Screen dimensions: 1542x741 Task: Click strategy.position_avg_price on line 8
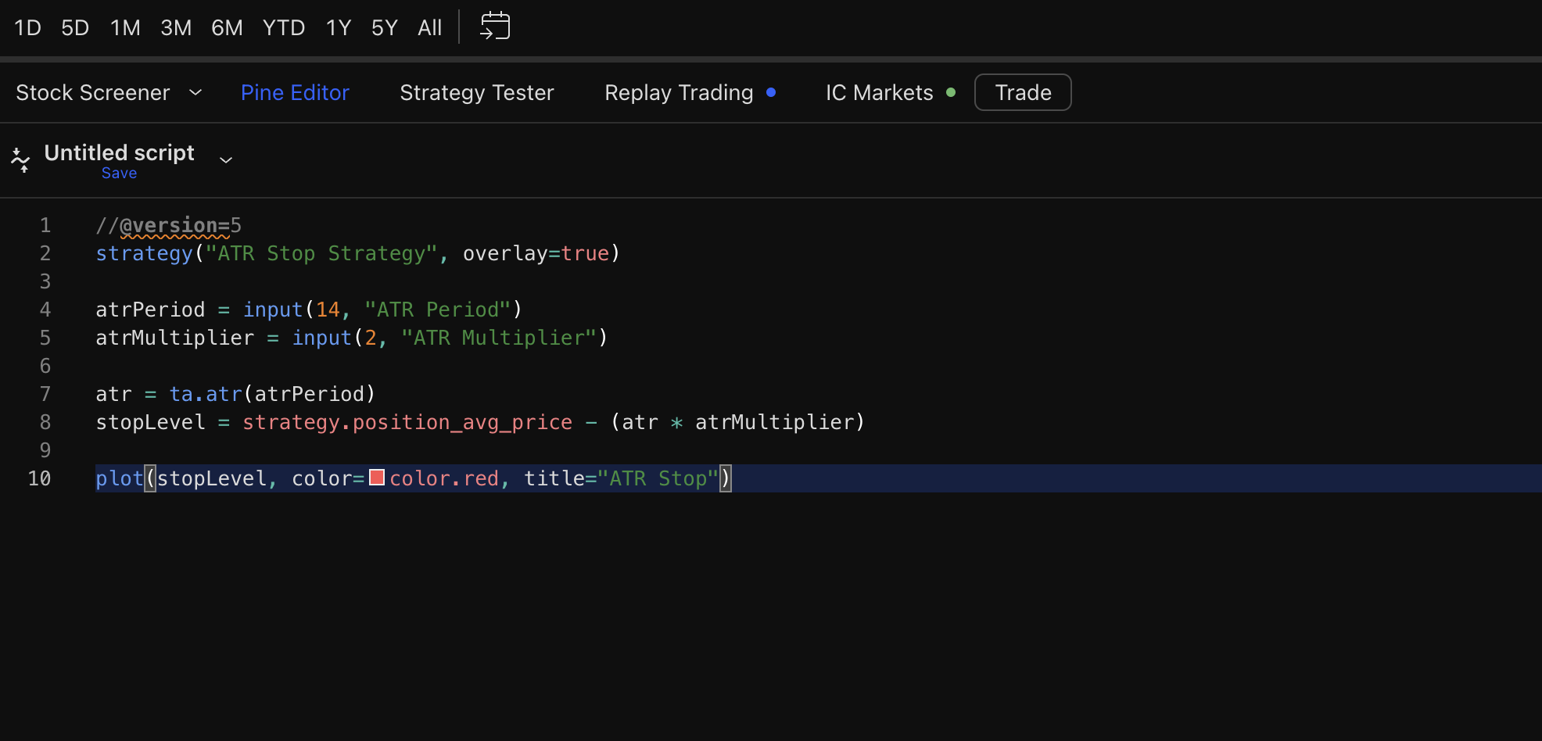(x=407, y=422)
